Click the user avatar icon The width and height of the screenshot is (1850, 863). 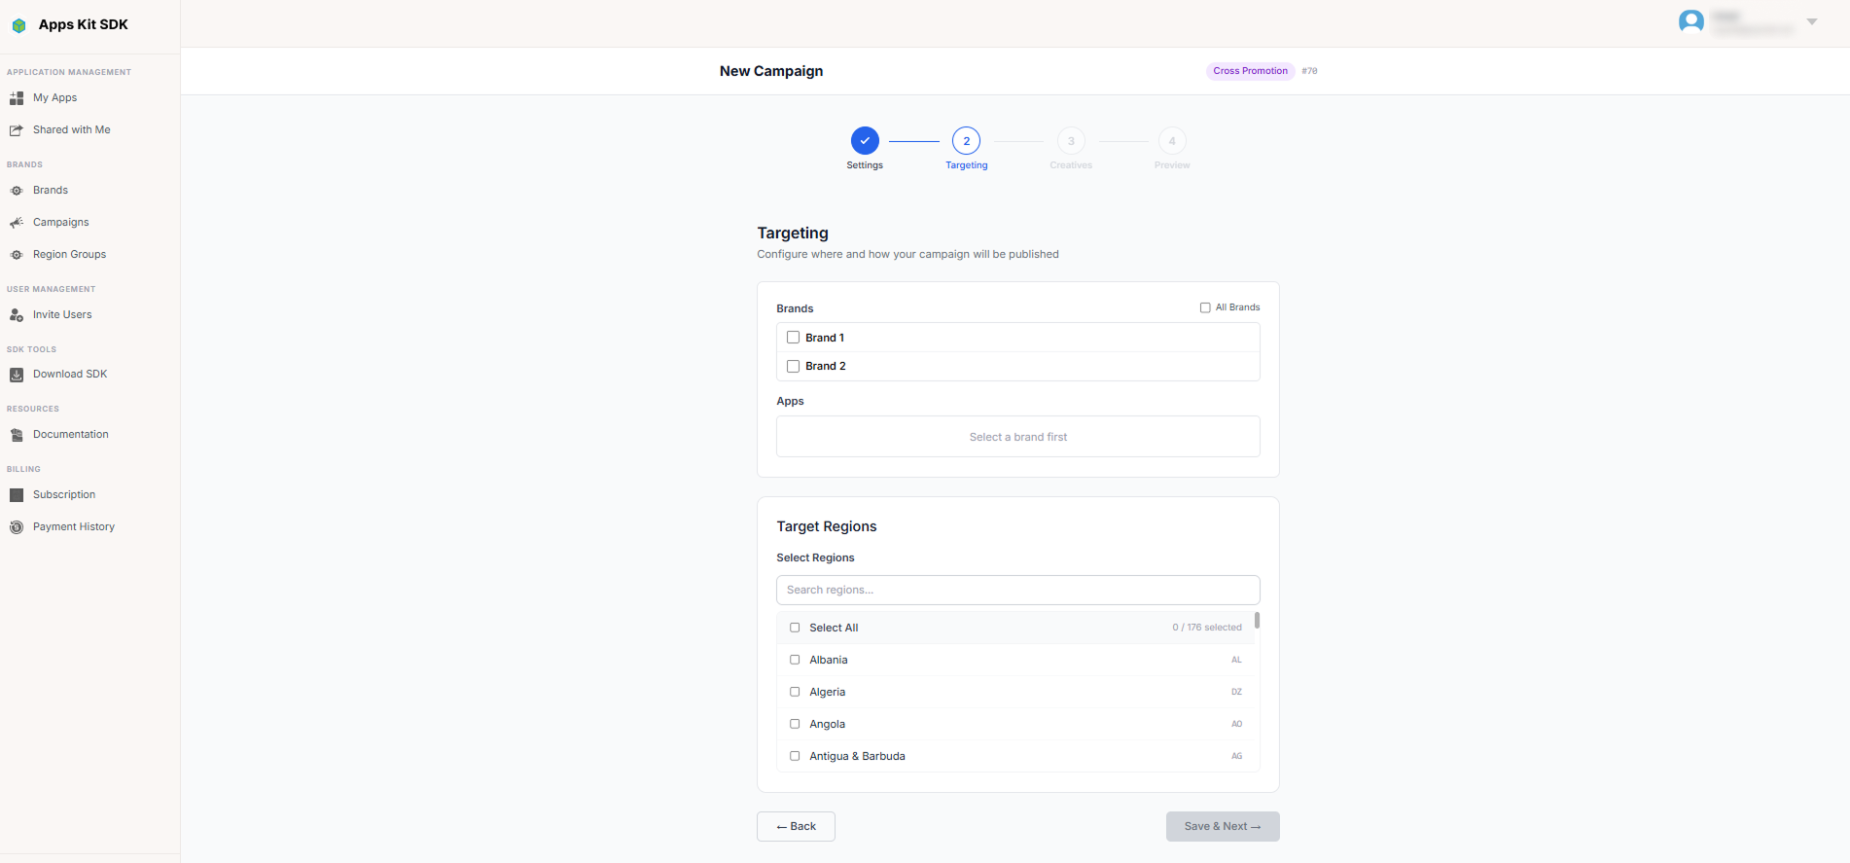click(1691, 21)
